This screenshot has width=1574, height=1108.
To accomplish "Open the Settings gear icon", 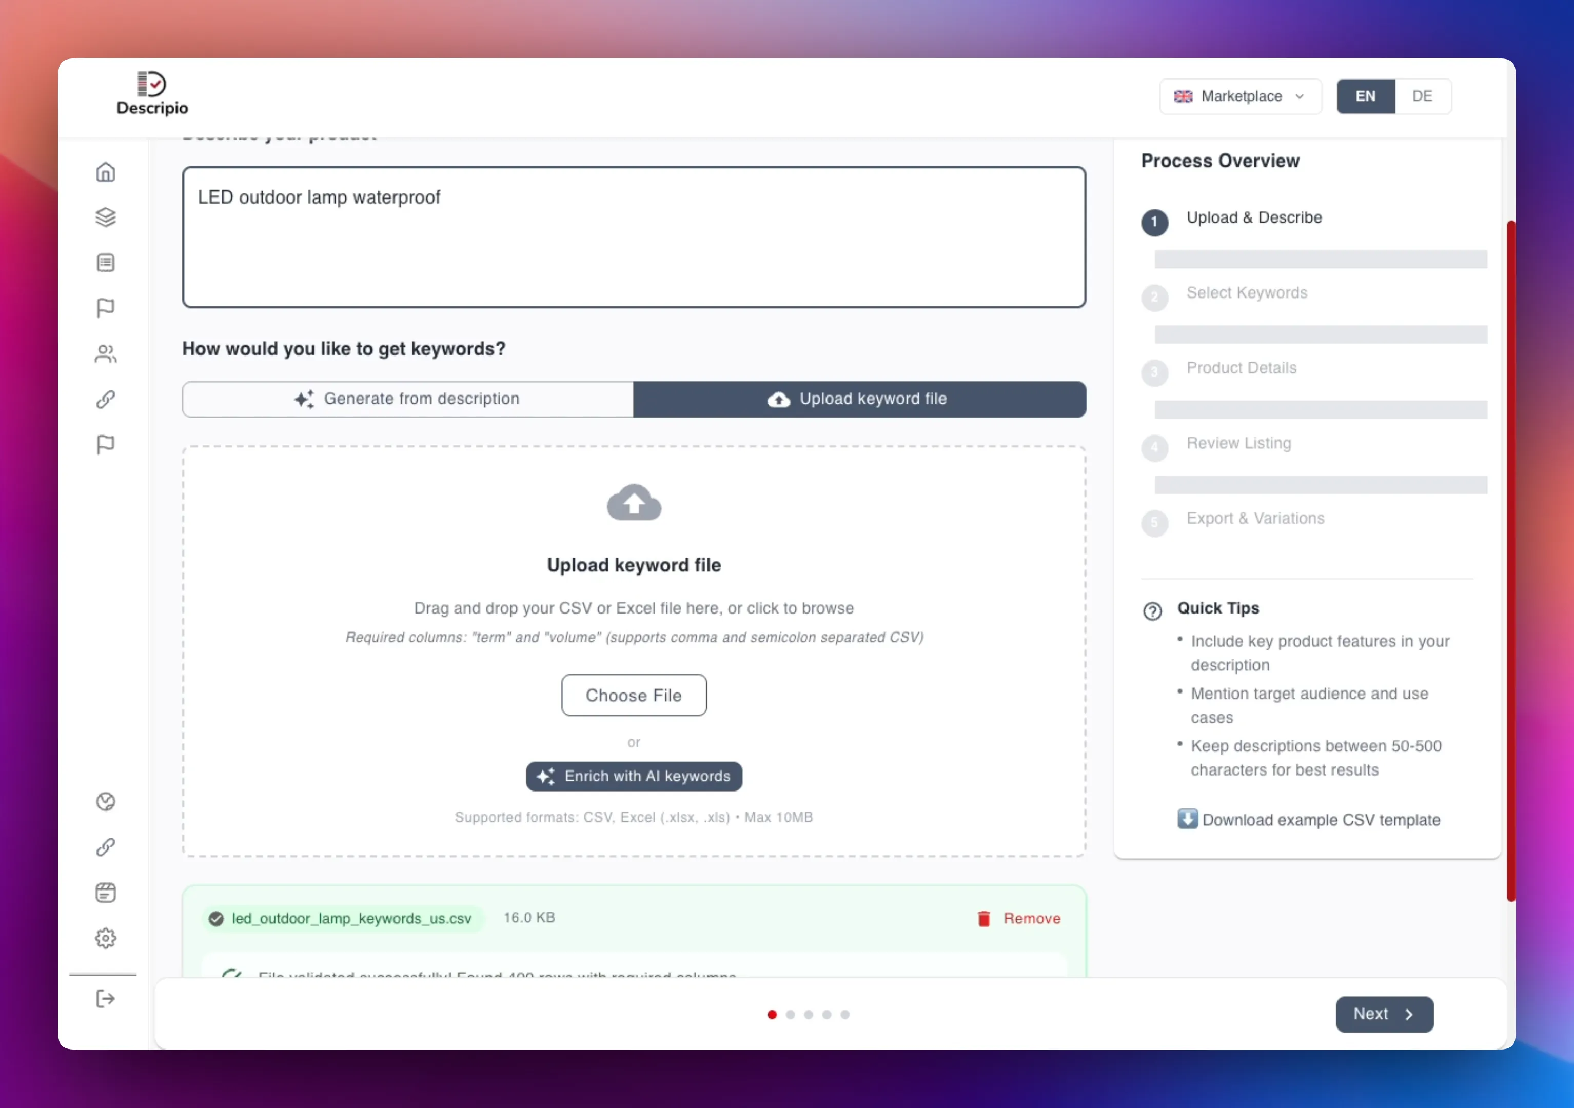I will [106, 938].
